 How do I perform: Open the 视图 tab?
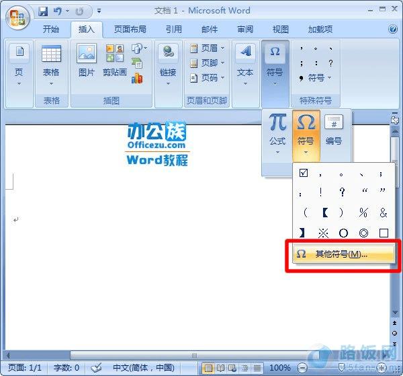click(x=280, y=30)
